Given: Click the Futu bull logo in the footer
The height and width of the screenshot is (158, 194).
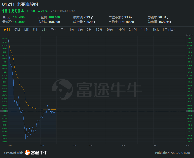Looking at the screenshot, I should click(27, 153).
